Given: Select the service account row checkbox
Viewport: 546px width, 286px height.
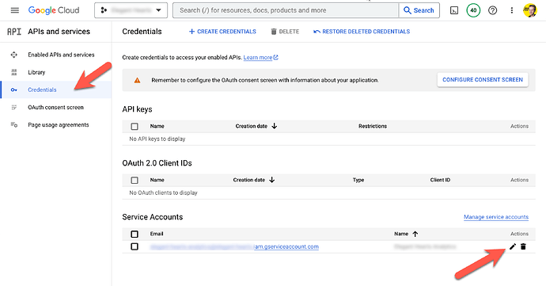Looking at the screenshot, I should (x=135, y=246).
